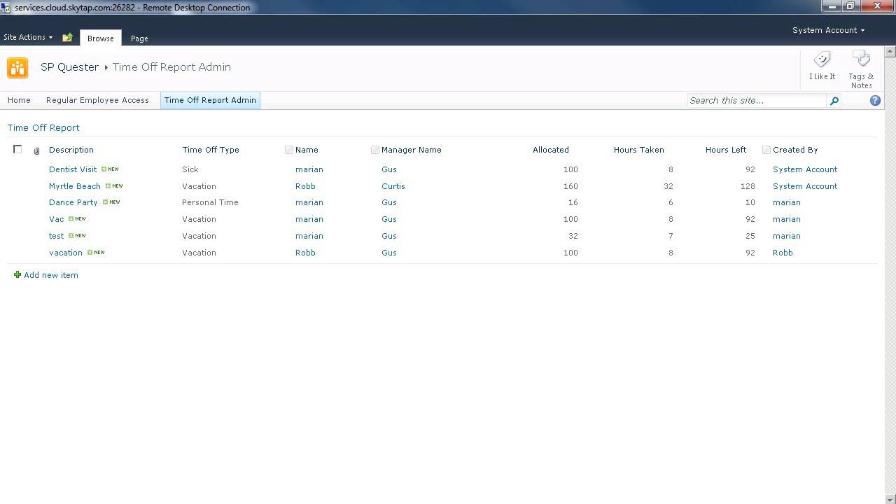This screenshot has width=896, height=504.
Task: Click Hours Left value 128
Action: pos(748,186)
